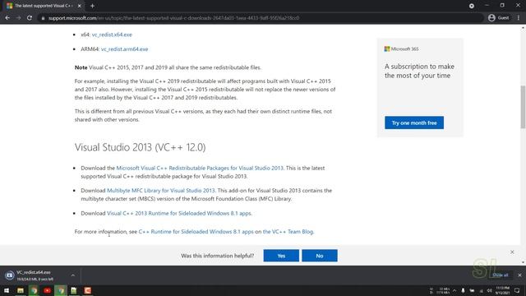The width and height of the screenshot is (526, 296).
Task: Open the orange Camtasia taskbar icon
Action: point(88,290)
